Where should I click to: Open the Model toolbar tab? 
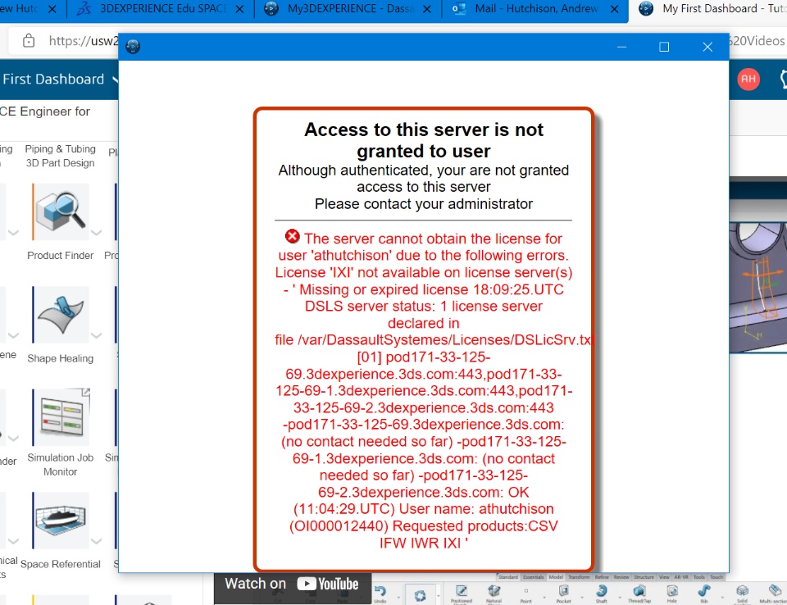(556, 577)
